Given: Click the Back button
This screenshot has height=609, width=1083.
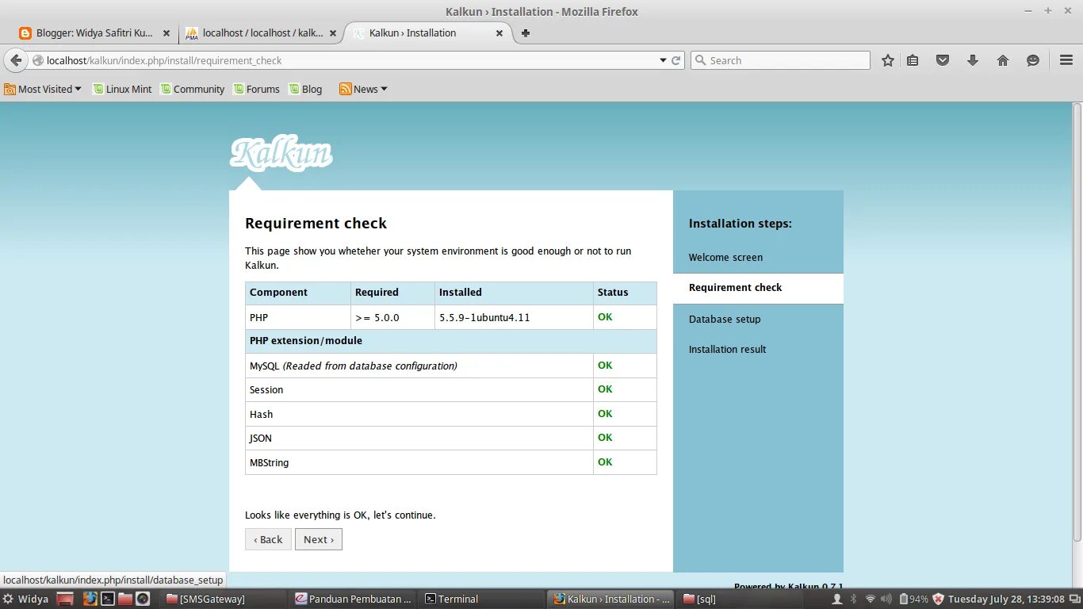Looking at the screenshot, I should [x=268, y=539].
